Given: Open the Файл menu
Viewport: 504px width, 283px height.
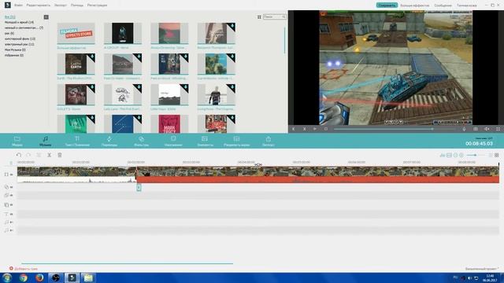Looking at the screenshot, I should 18,6.
